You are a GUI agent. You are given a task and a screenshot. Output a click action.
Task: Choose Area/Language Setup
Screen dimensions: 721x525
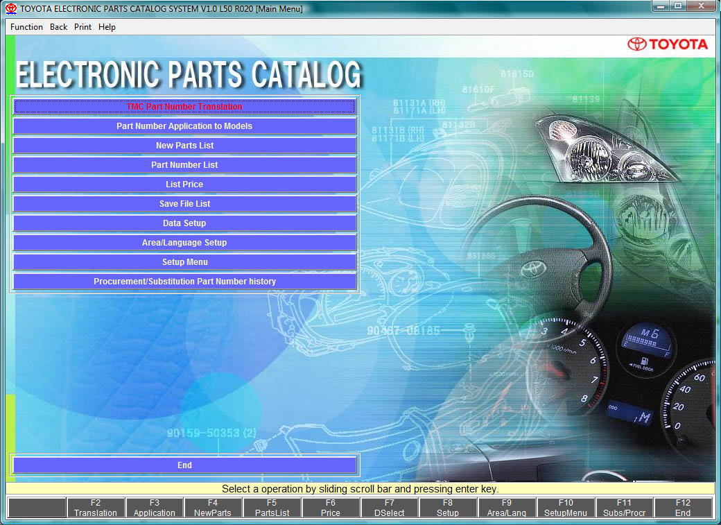pos(184,242)
